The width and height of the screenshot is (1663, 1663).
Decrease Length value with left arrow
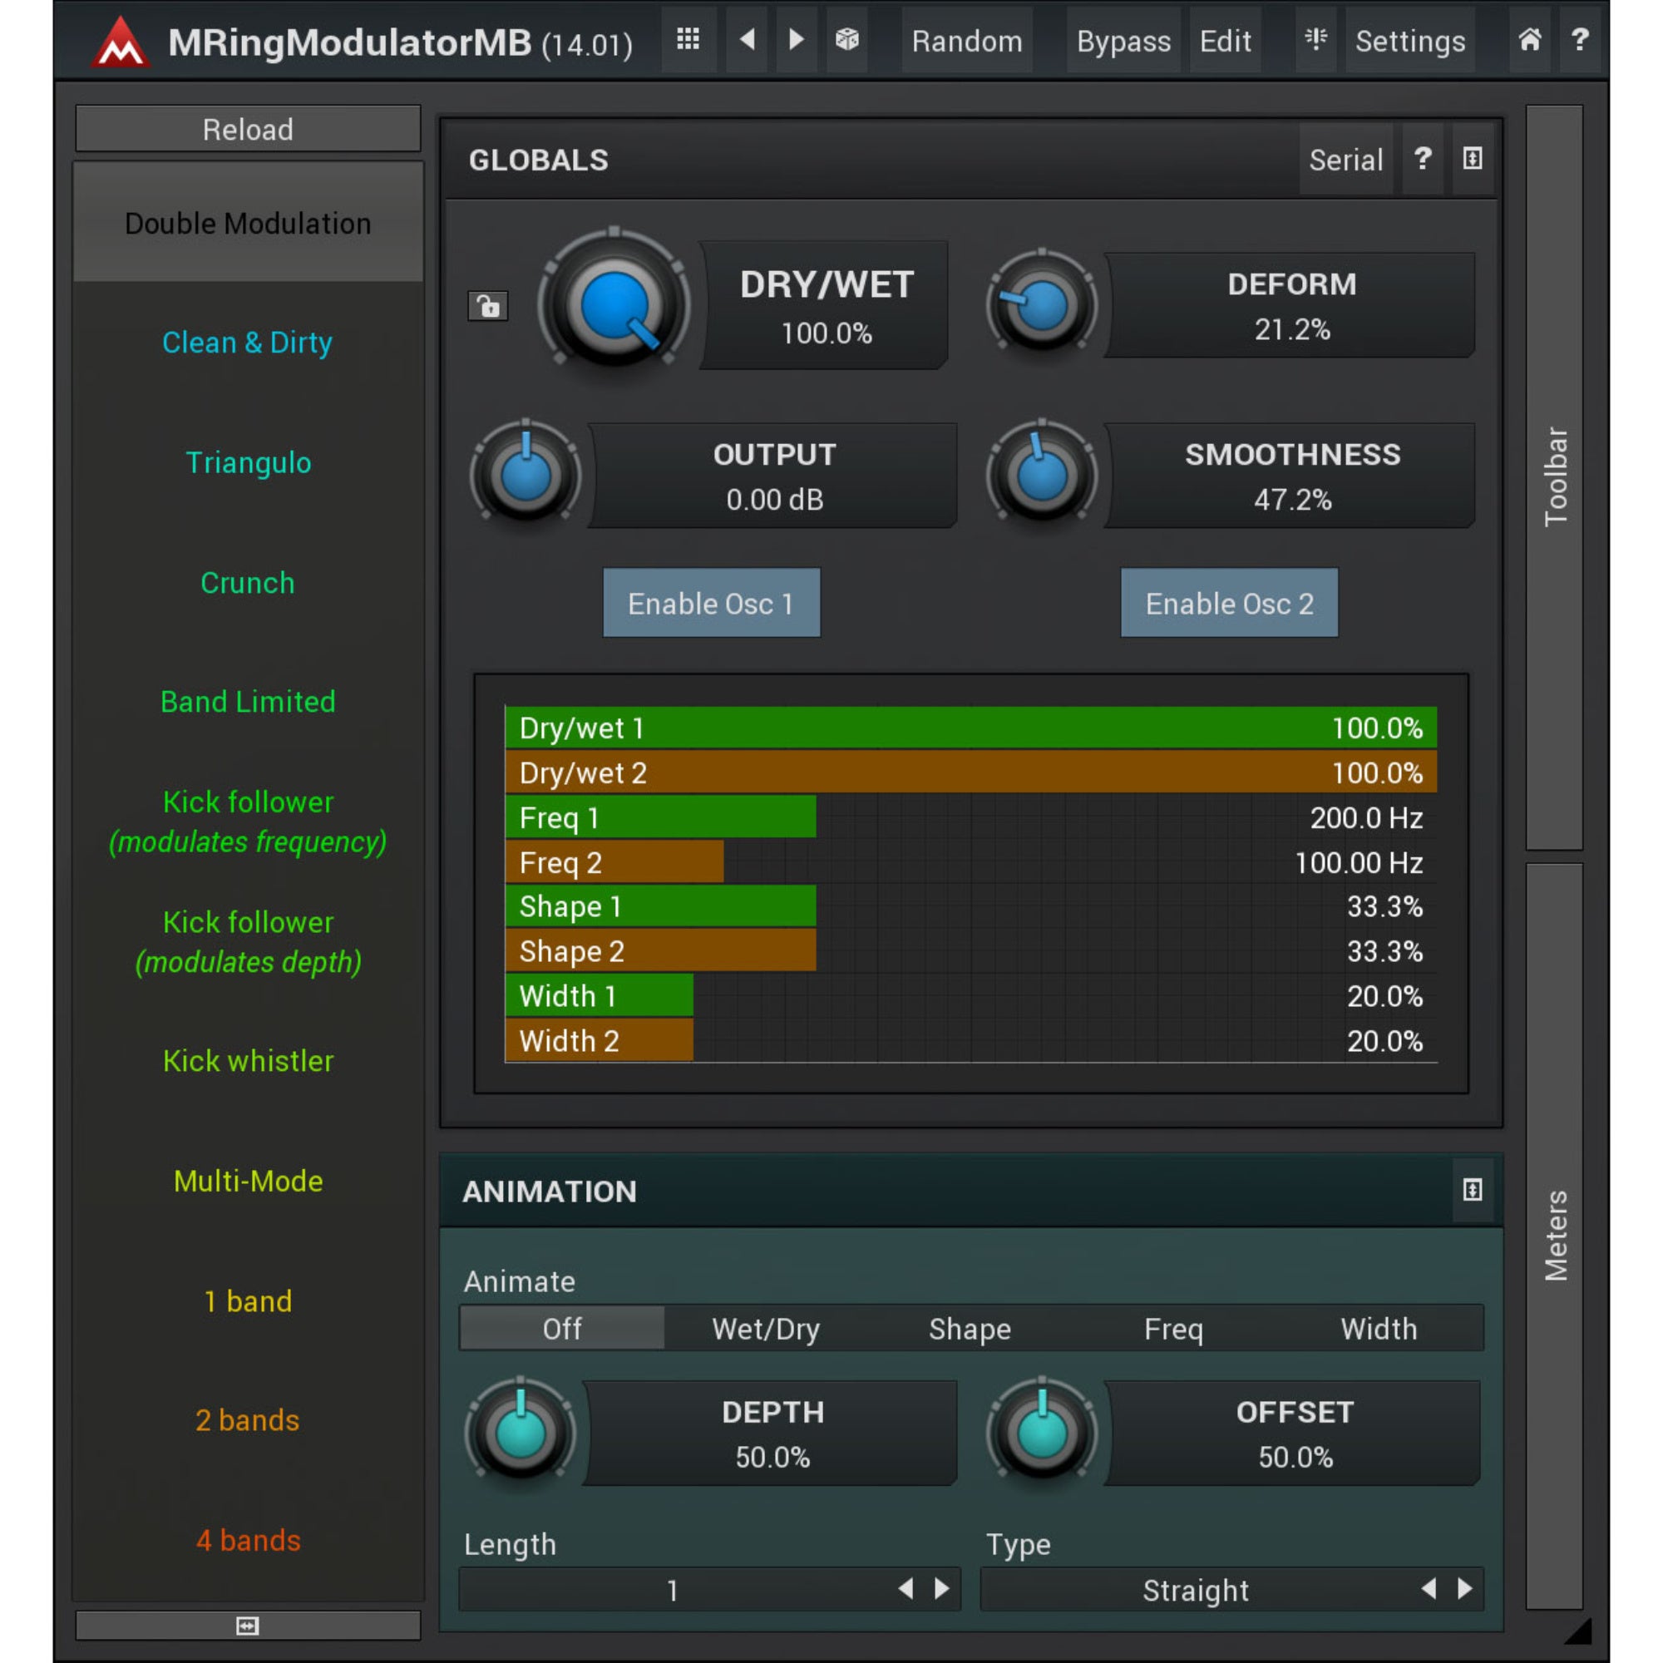[906, 1589]
